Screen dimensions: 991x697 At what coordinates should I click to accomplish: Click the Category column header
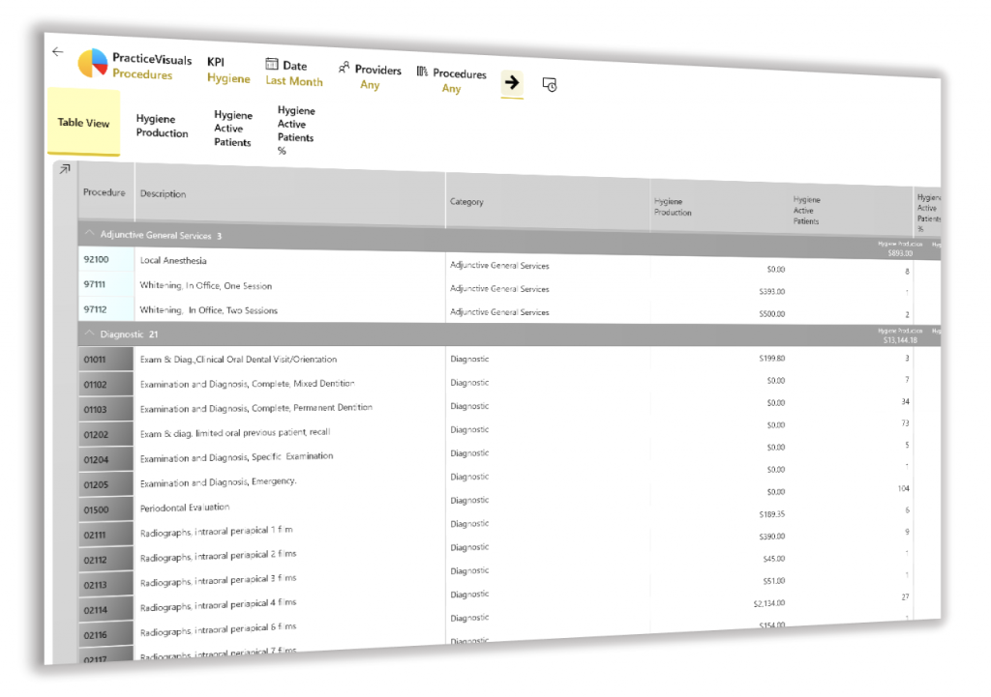coord(466,202)
